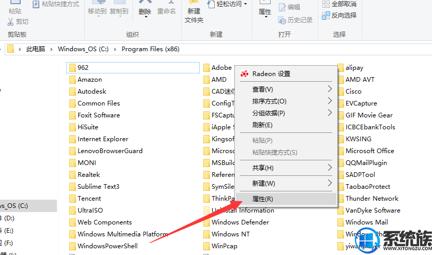Select the Microsoft Office folder
This screenshot has width=432, height=255.
click(366, 151)
